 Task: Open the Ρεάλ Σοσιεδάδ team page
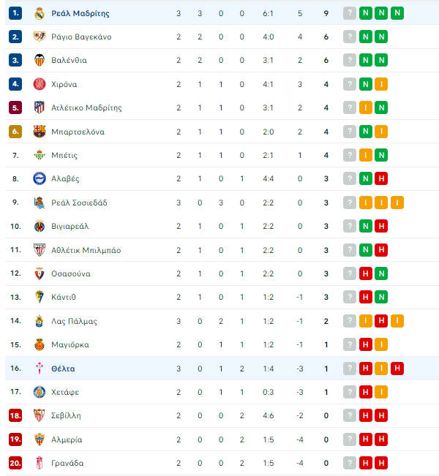(x=79, y=203)
